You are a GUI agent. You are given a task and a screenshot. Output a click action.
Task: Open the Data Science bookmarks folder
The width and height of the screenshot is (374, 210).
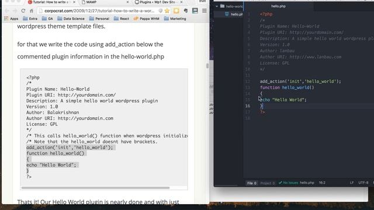pyautogui.click(x=71, y=19)
